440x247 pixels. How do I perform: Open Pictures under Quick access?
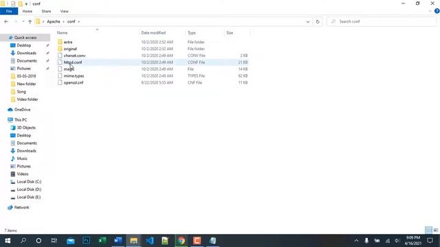23,69
